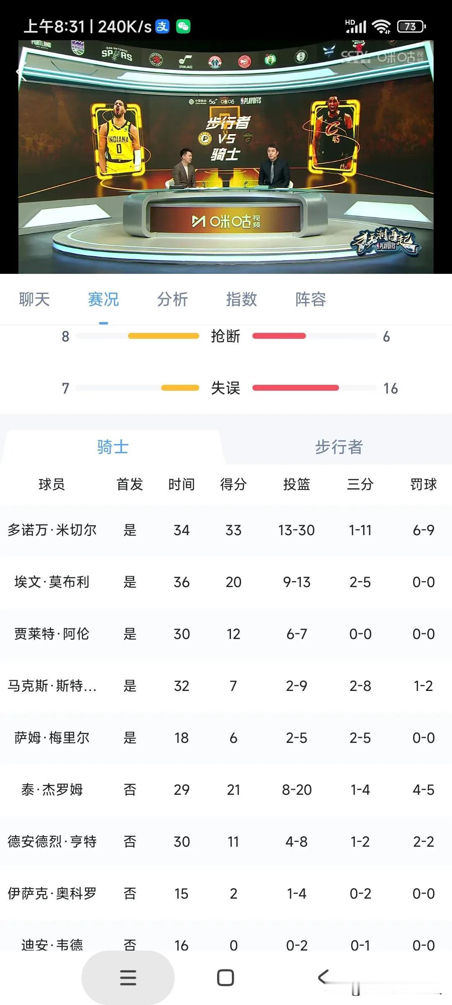Tap the 泰·杰罗姆 player name
Screen dimensions: 452x1005
coord(52,790)
